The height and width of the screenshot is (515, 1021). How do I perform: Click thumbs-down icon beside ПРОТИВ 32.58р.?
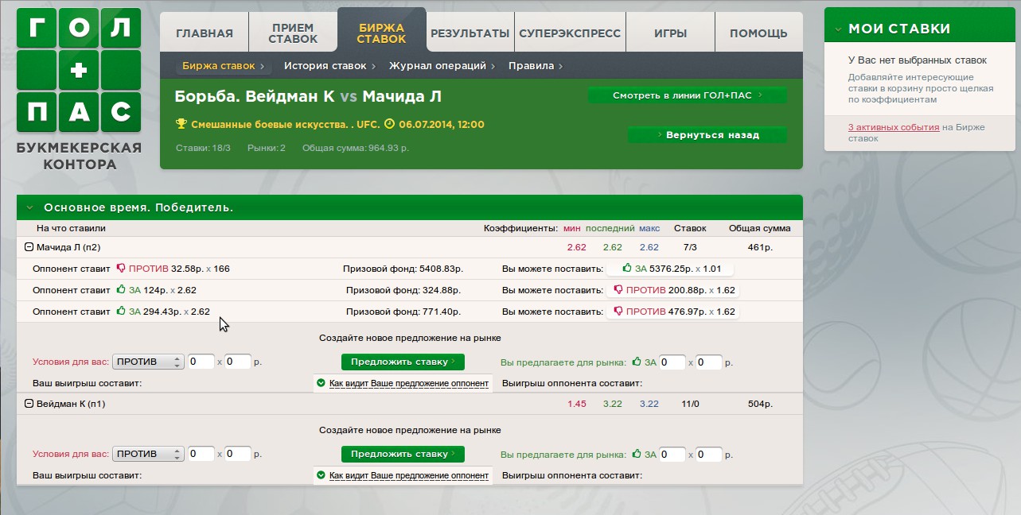click(x=121, y=269)
